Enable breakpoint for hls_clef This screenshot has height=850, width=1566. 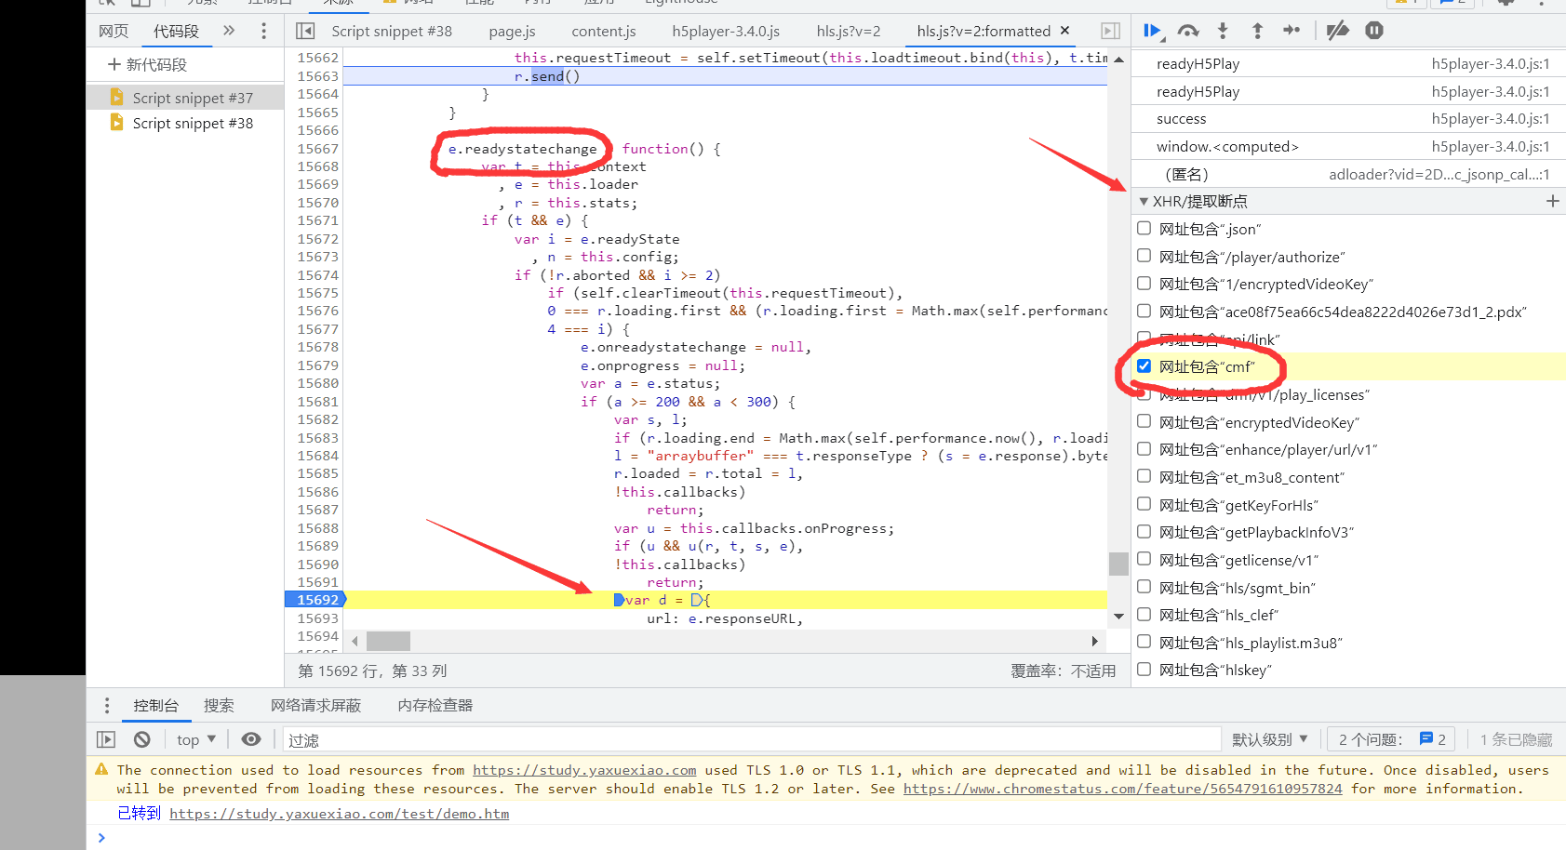[x=1144, y=614]
